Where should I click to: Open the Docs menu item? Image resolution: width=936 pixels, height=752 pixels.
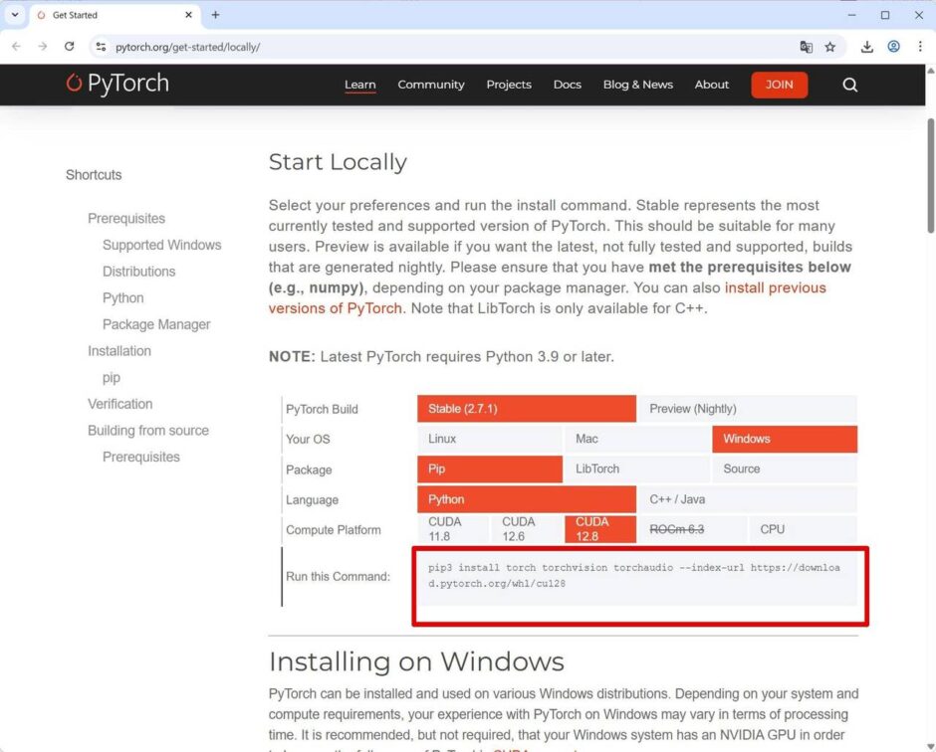(x=568, y=85)
